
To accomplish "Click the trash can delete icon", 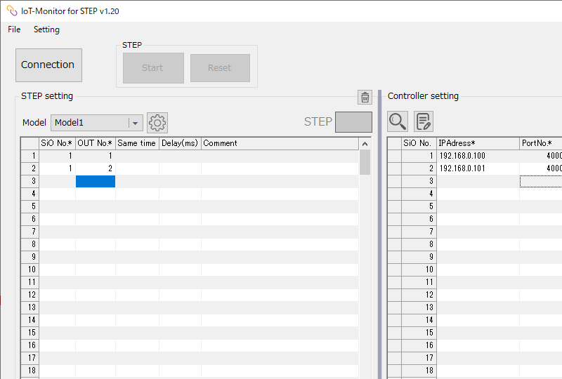I will pos(365,97).
